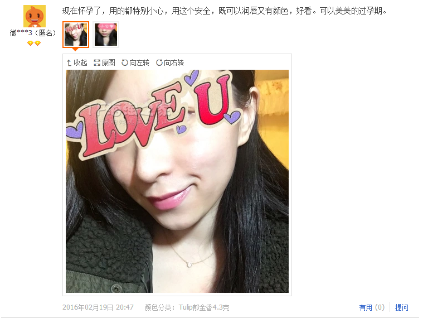Click the 收起 up-arrow icon

pos(69,63)
